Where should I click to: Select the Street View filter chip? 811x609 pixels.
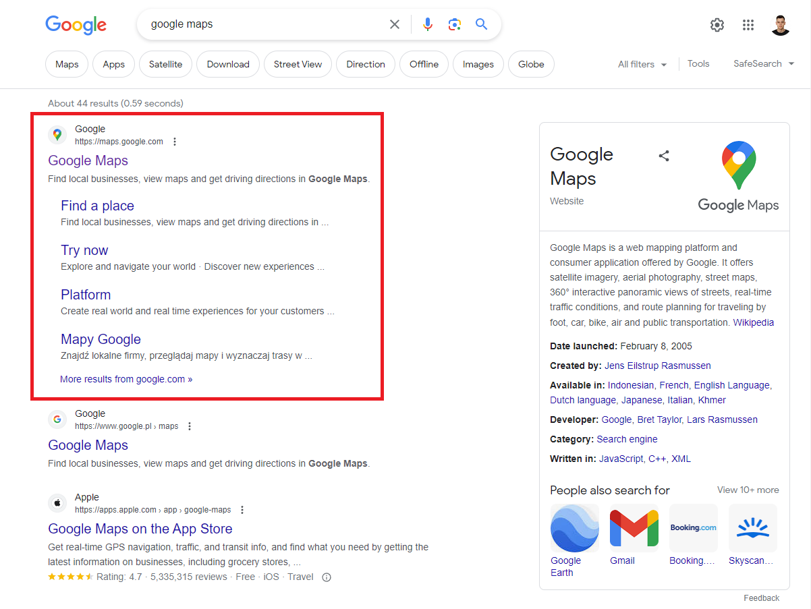[298, 64]
